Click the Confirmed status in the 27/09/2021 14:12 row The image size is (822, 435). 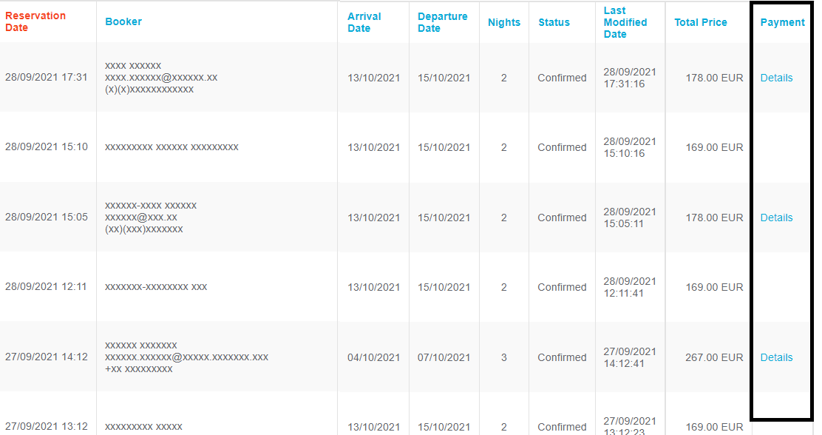tap(562, 357)
